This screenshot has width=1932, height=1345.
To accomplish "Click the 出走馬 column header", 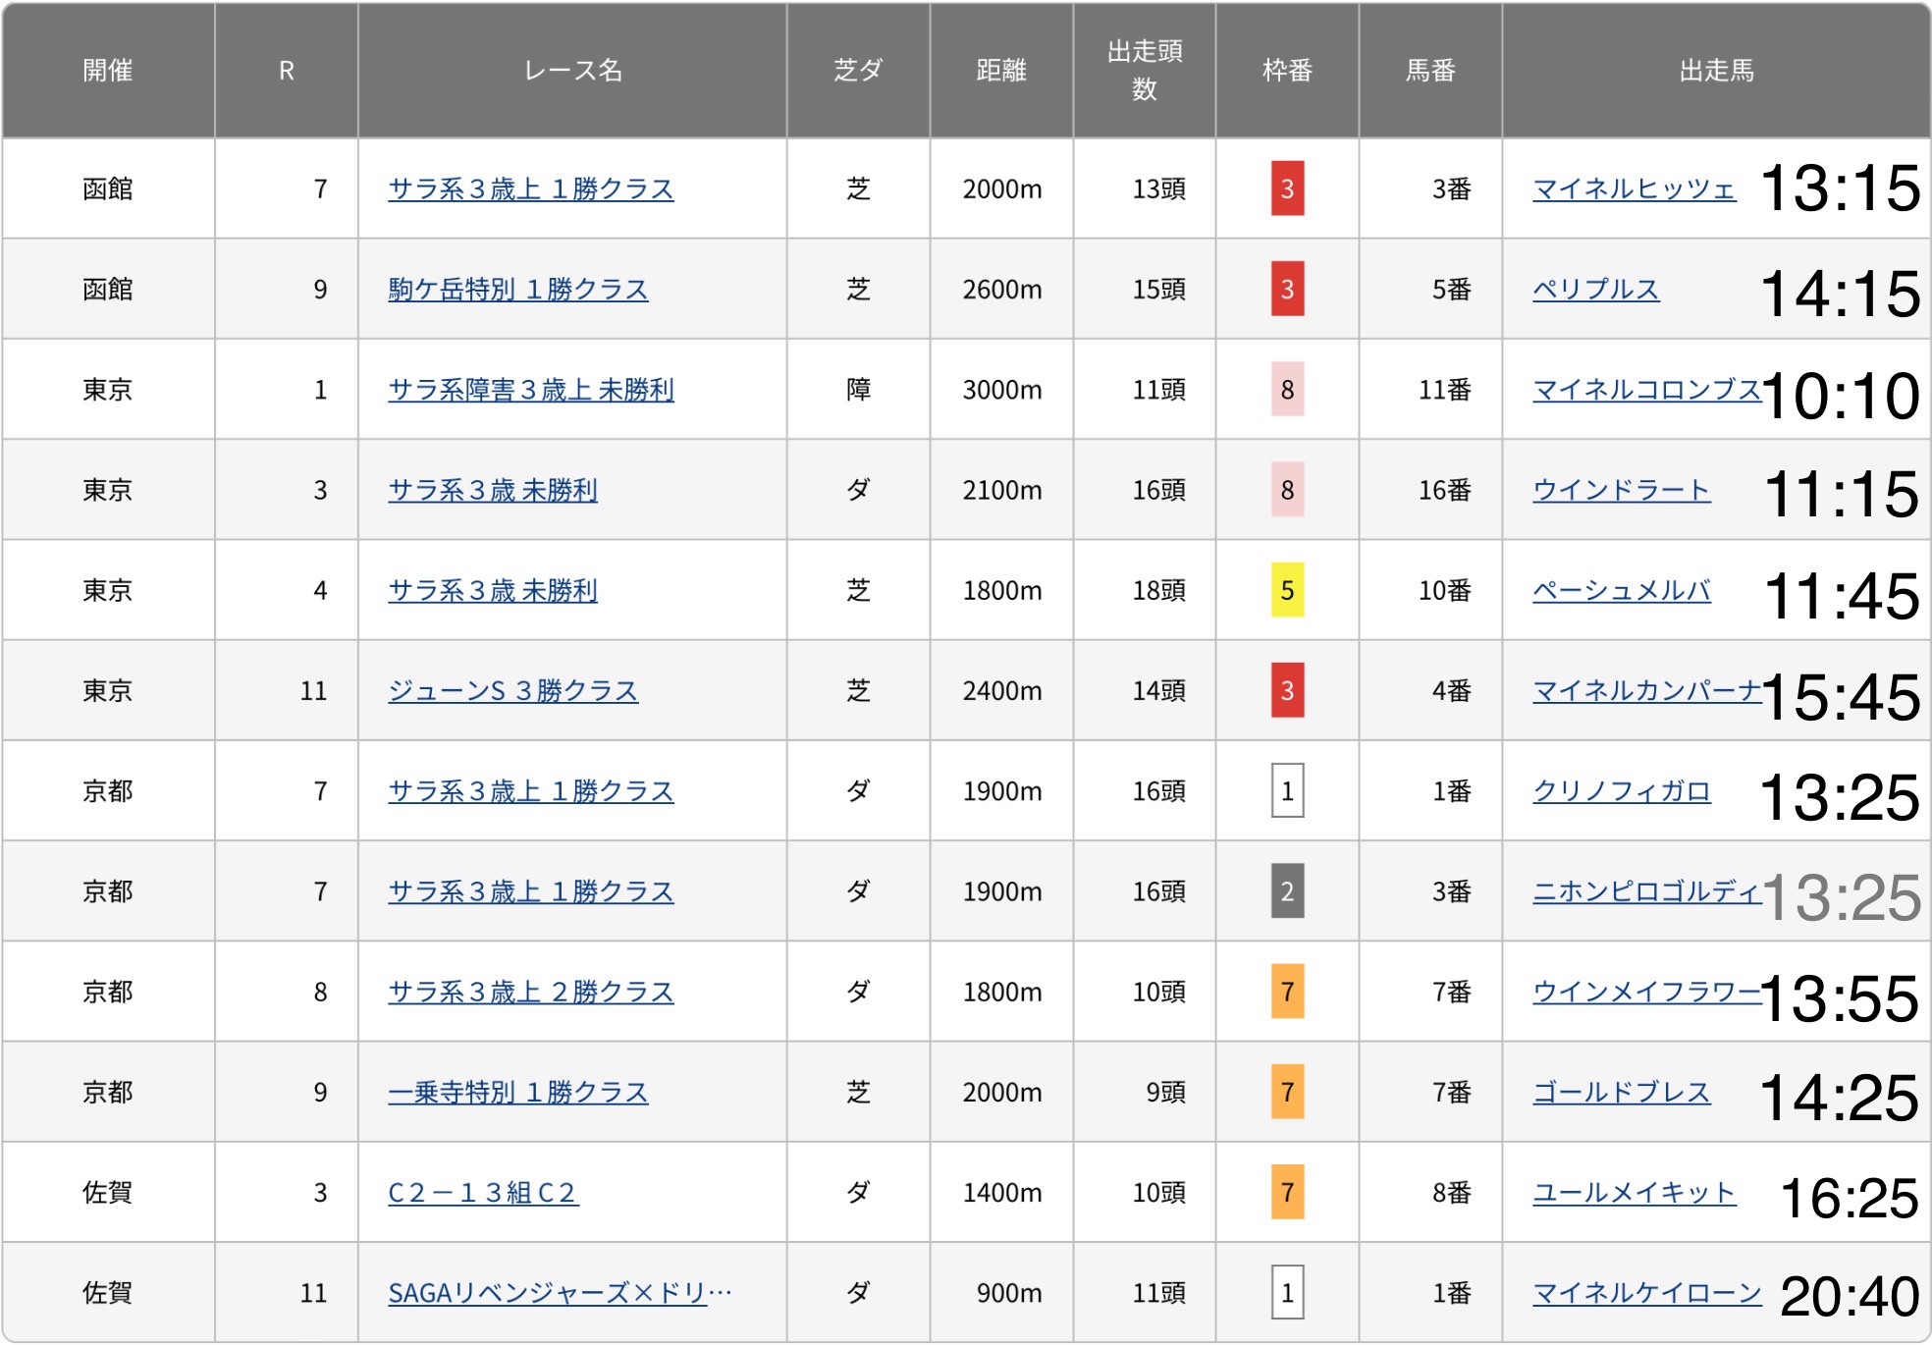I will [1715, 70].
